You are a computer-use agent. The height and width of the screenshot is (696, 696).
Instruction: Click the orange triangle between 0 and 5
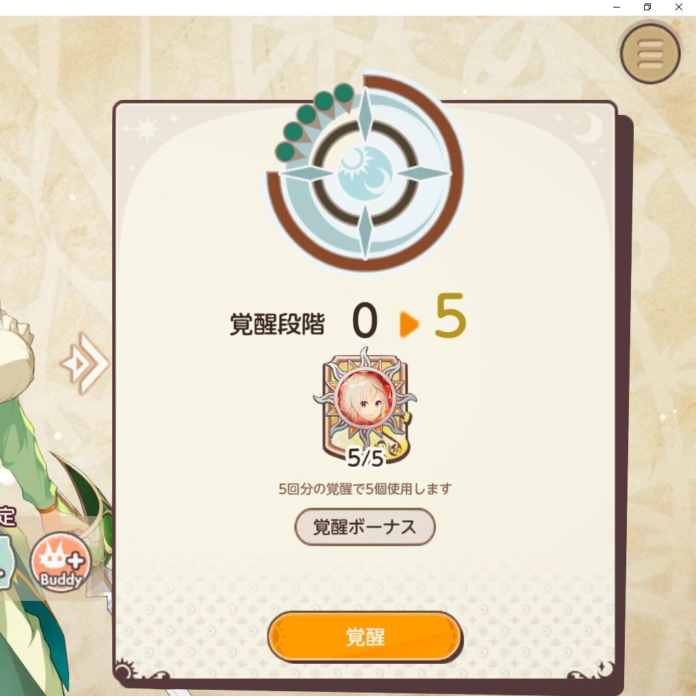(409, 324)
